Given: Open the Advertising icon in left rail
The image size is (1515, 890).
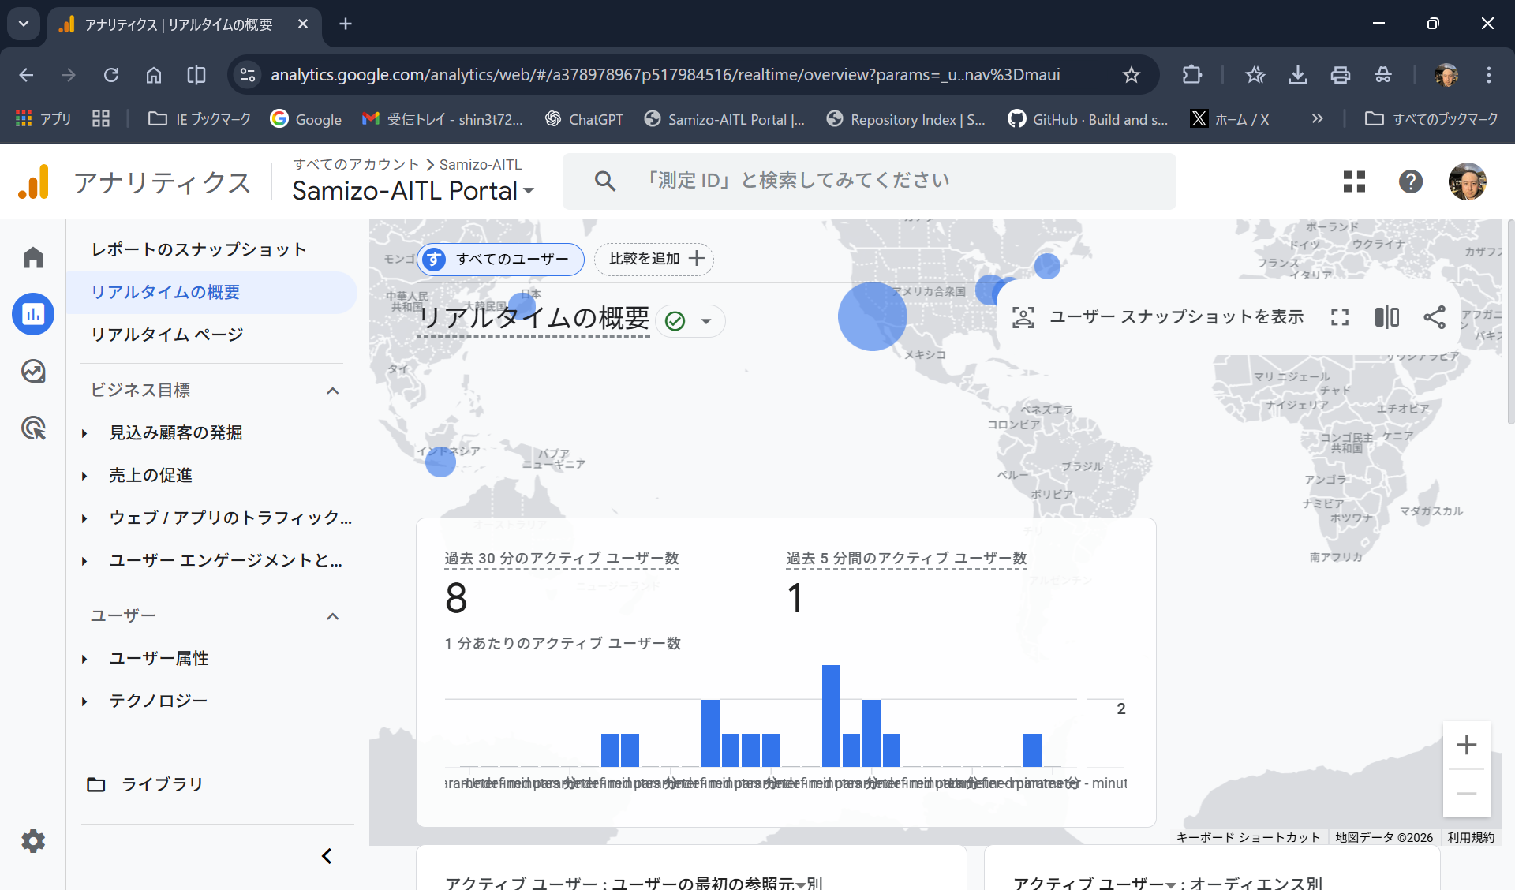Looking at the screenshot, I should point(33,428).
